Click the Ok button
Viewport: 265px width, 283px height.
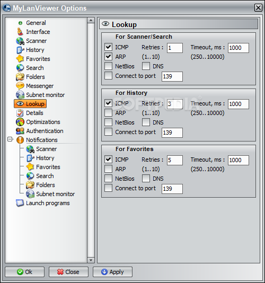click(x=25, y=272)
